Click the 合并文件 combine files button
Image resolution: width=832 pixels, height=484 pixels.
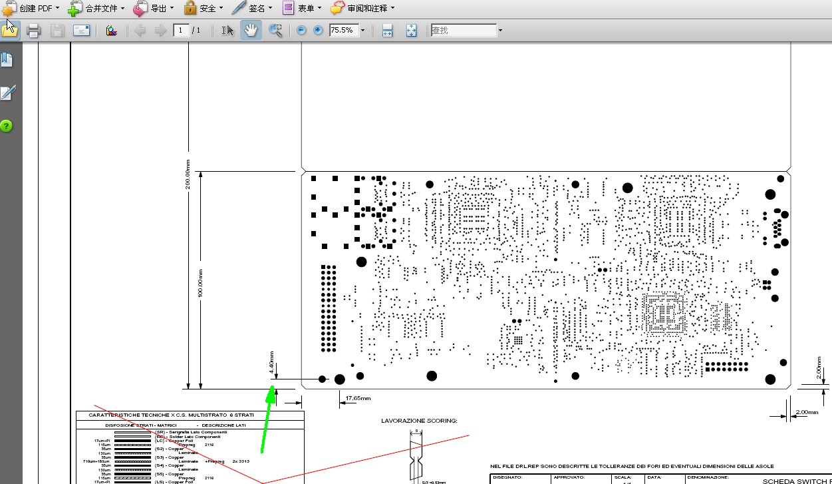[x=96, y=8]
